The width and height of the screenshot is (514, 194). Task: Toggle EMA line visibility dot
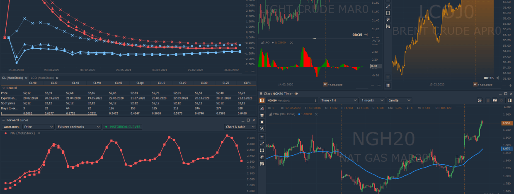299,114
